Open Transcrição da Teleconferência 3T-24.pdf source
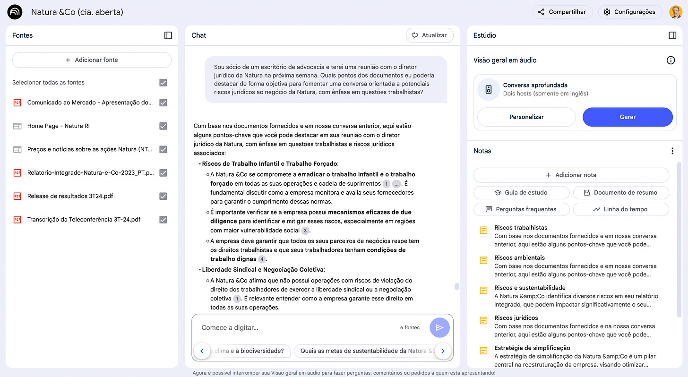This screenshot has width=688, height=377. point(84,220)
